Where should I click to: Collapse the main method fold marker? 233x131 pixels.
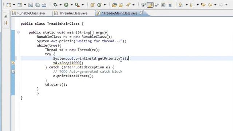click(x=18, y=32)
